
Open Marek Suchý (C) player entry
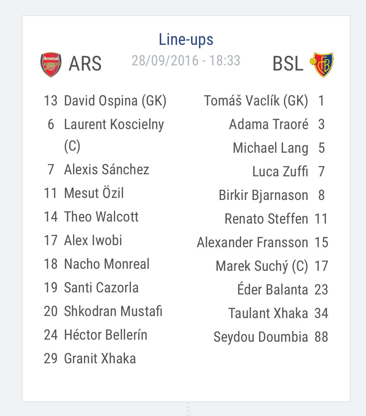tap(272, 266)
